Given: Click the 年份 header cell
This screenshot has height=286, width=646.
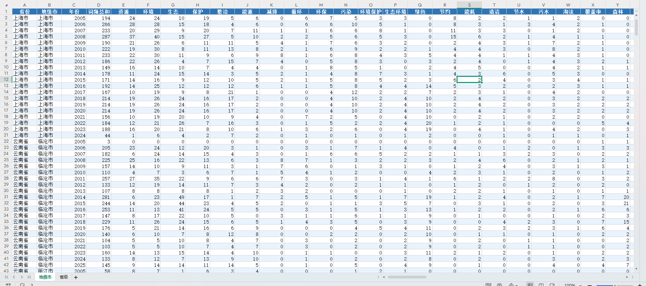Looking at the screenshot, I should pyautogui.click(x=74, y=12).
